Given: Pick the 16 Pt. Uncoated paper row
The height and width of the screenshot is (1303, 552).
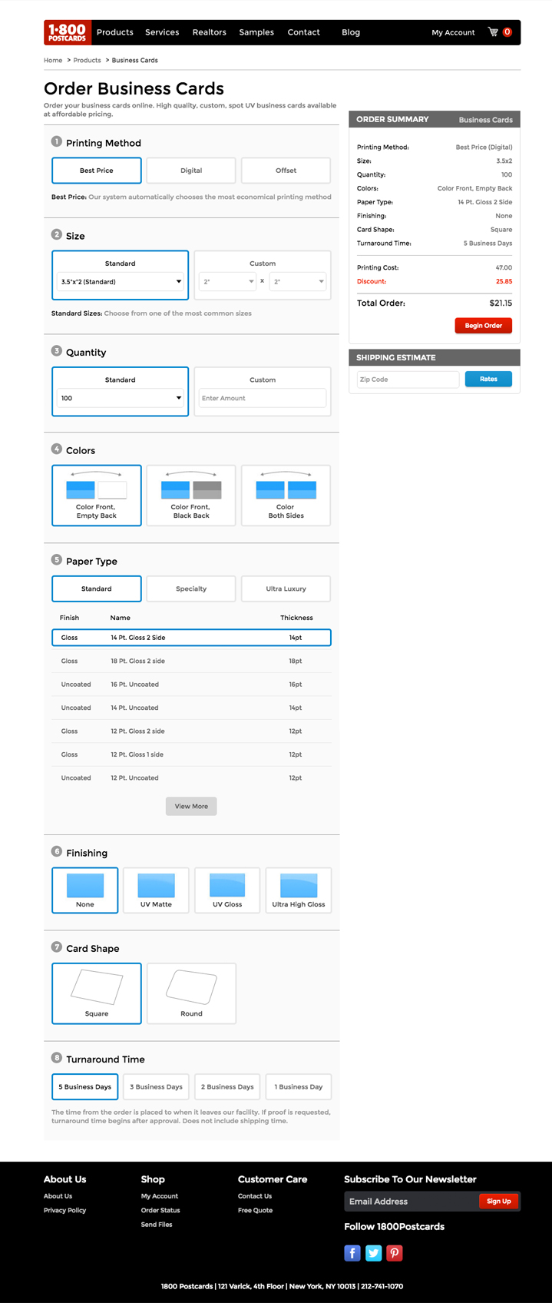Looking at the screenshot, I should click(x=191, y=685).
